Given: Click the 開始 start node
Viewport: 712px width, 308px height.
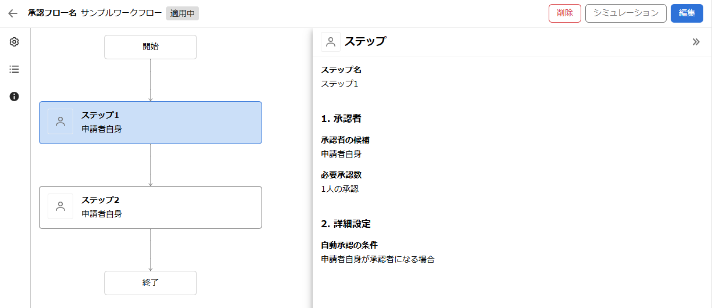Looking at the screenshot, I should (x=151, y=47).
